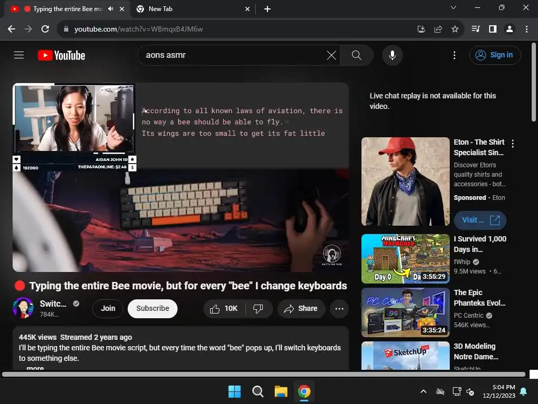The height and width of the screenshot is (404, 538).
Task: Dislike the video with thumbs down
Action: [258, 308]
